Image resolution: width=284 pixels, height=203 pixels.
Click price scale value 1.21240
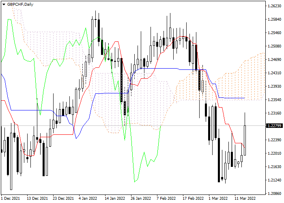[x=274, y=180]
